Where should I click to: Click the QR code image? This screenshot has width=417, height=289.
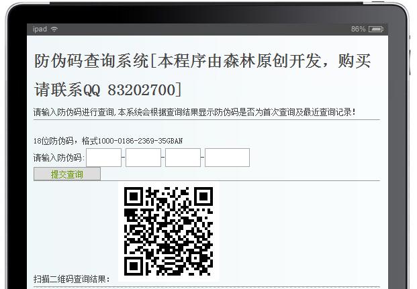point(169,231)
